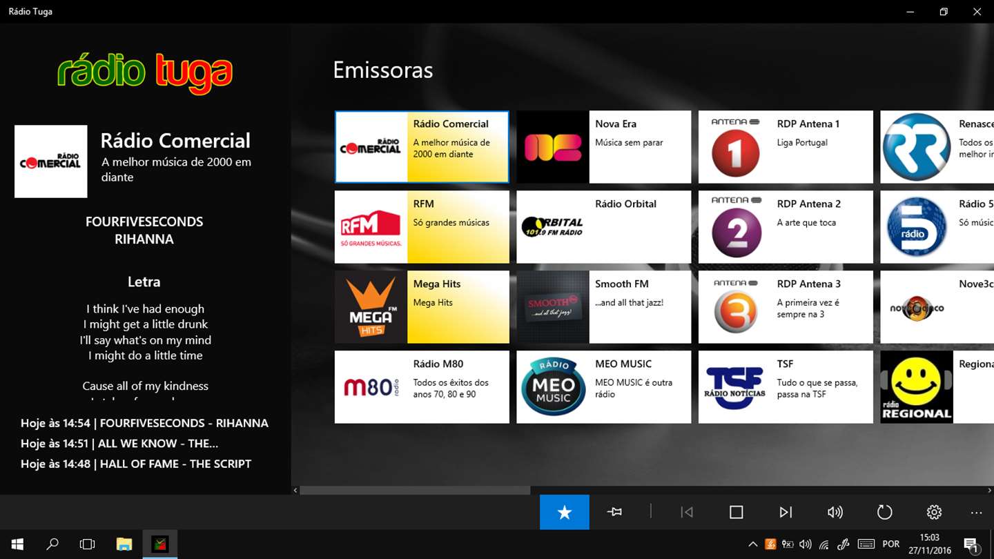This screenshot has height=559, width=994.
Task: Select the Nova Era station tile
Action: tap(604, 147)
